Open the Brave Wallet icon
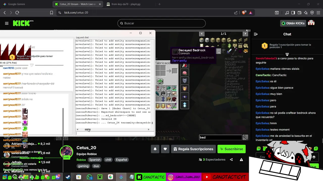Screen dimensions: 323x181 (x=300, y=13)
